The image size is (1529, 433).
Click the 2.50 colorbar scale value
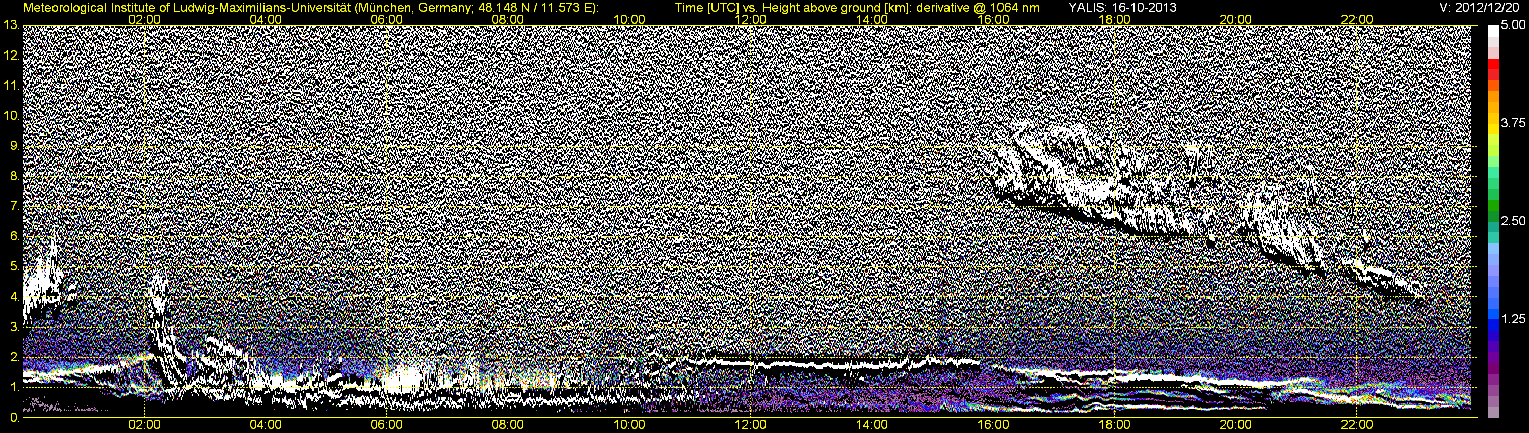point(1513,221)
